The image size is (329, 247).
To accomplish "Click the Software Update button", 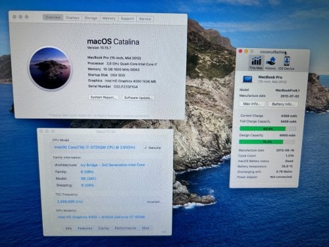I will [138, 97].
